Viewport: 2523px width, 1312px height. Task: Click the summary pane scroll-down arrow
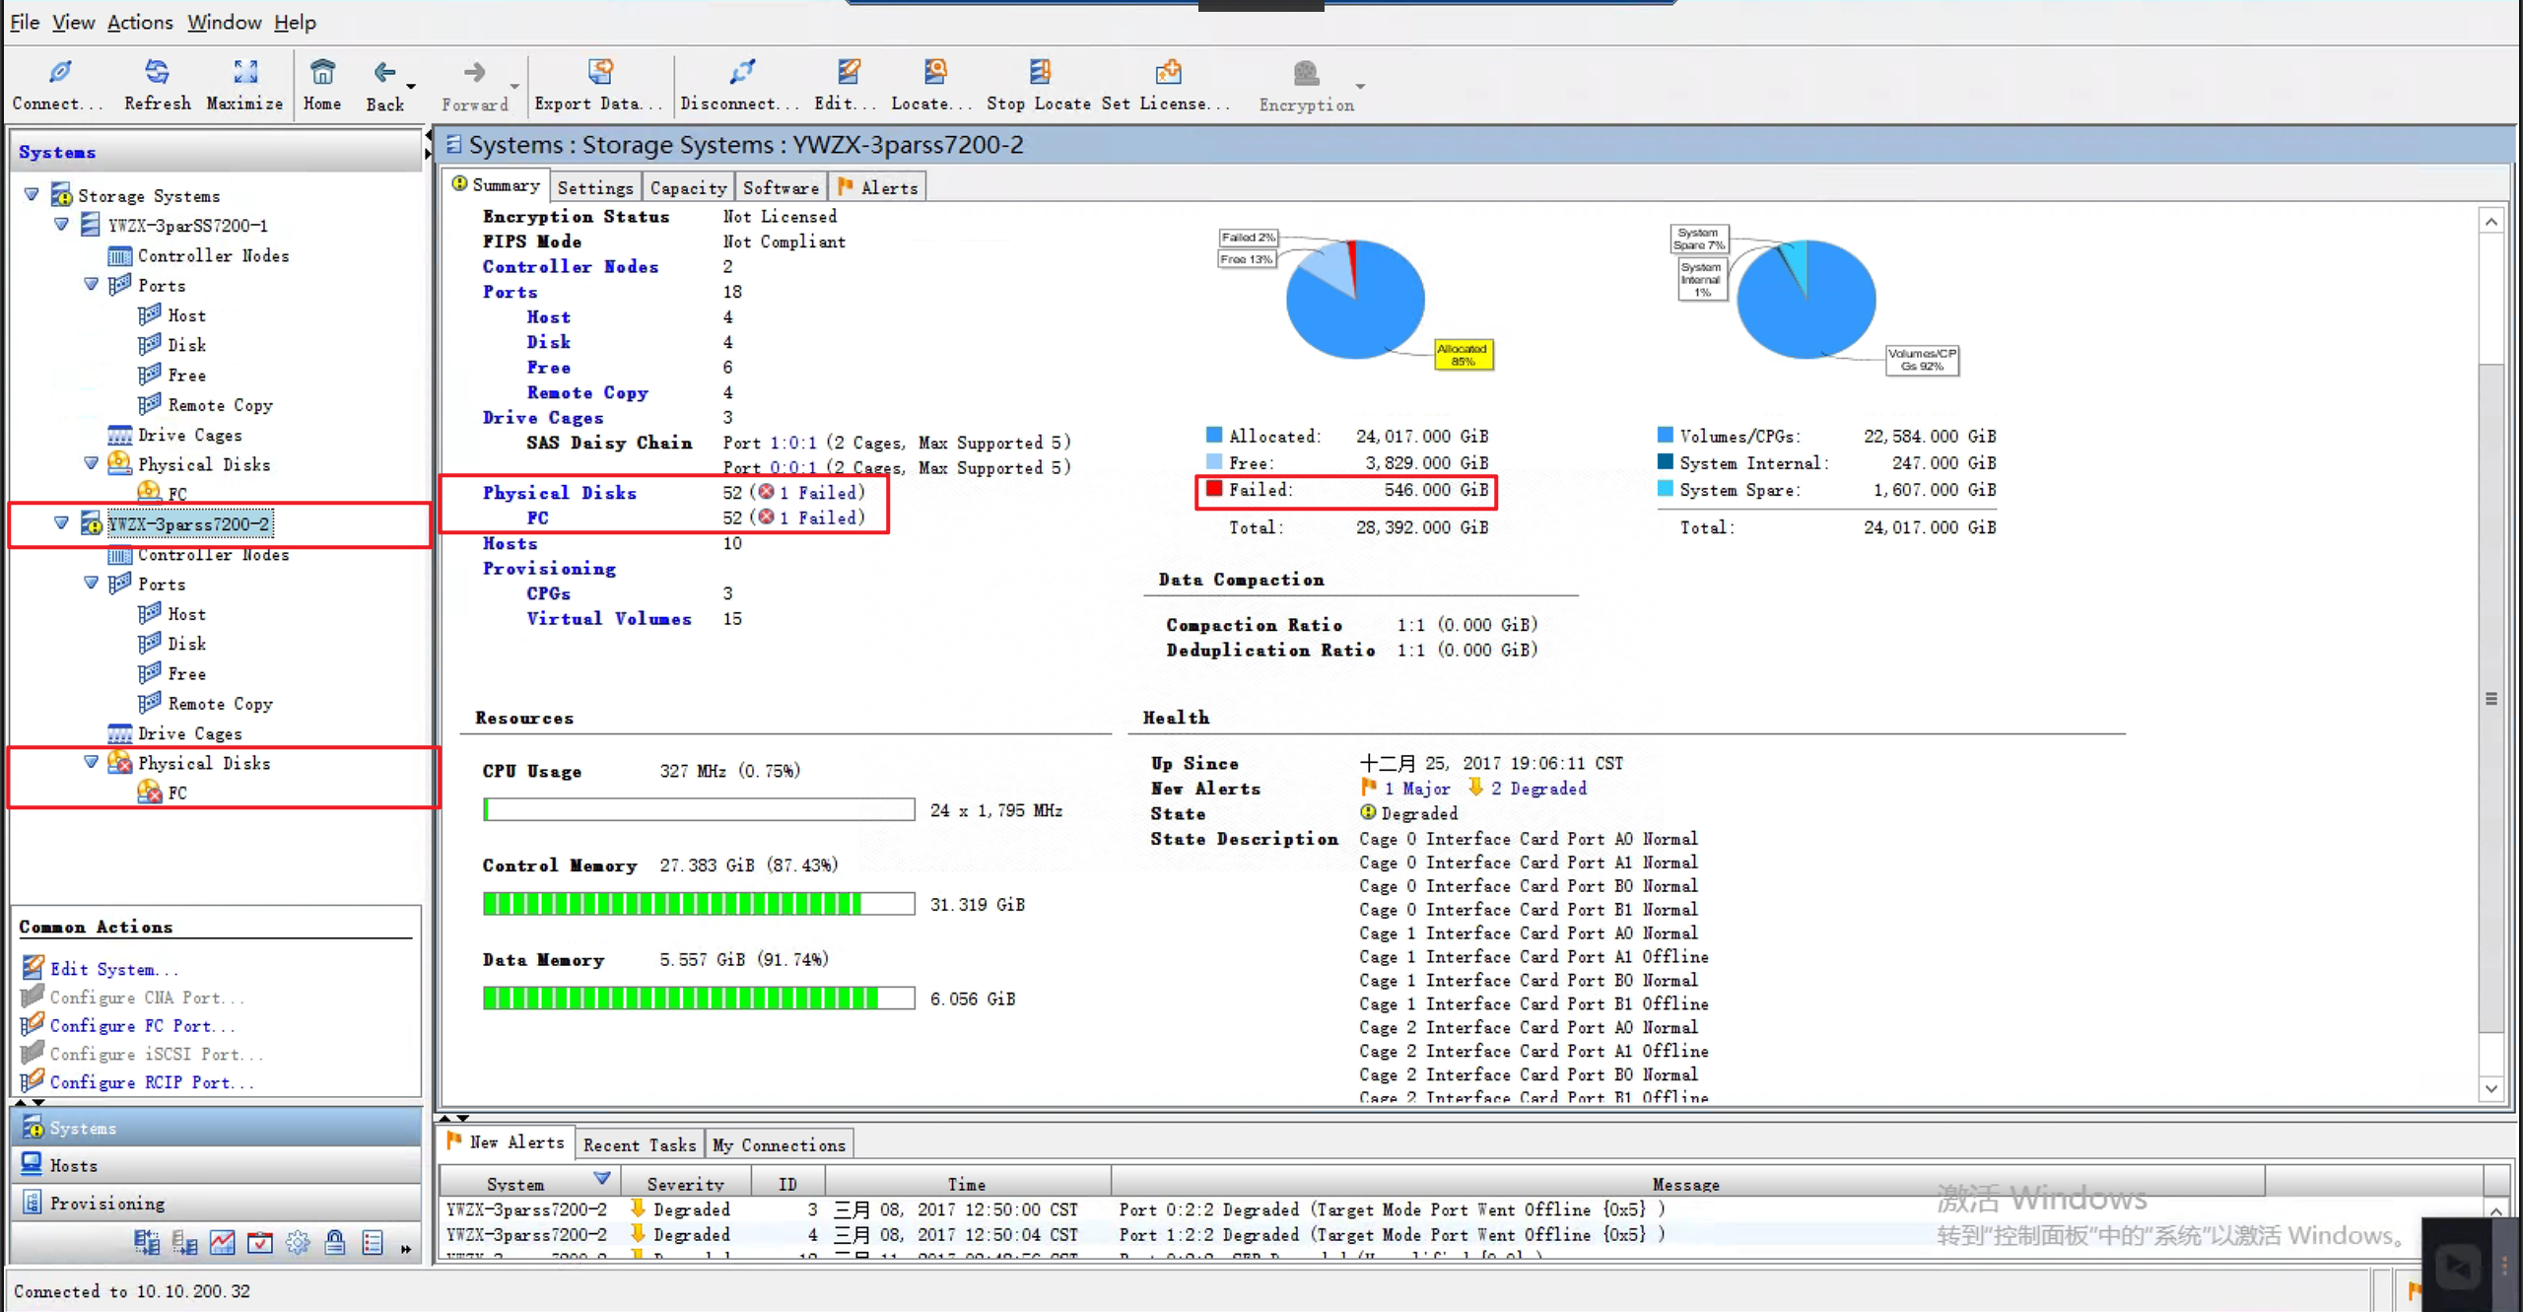(x=2490, y=1089)
